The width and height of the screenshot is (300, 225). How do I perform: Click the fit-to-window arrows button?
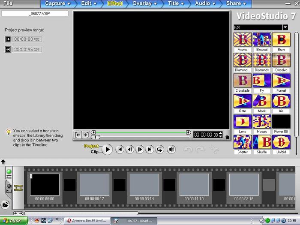click(18, 213)
